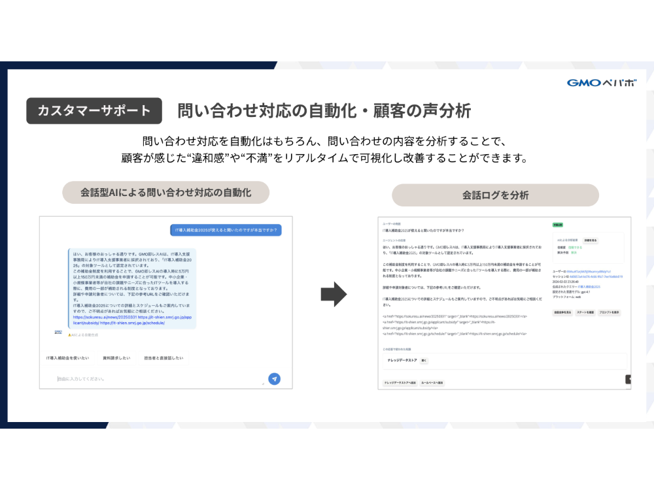Click the GMOペパボ logo

(x=602, y=83)
